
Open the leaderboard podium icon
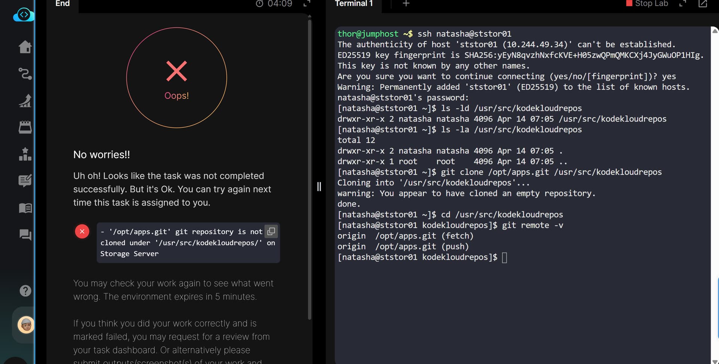pyautogui.click(x=25, y=154)
